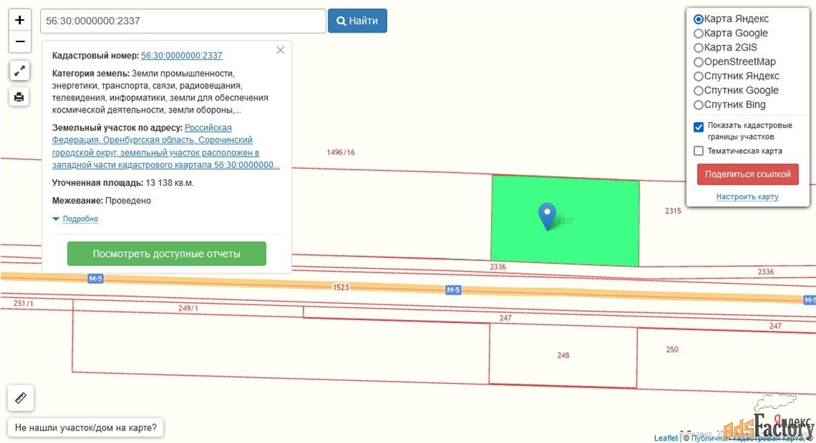Click parcel label 251/1 on map
This screenshot has height=443, width=816.
[23, 303]
